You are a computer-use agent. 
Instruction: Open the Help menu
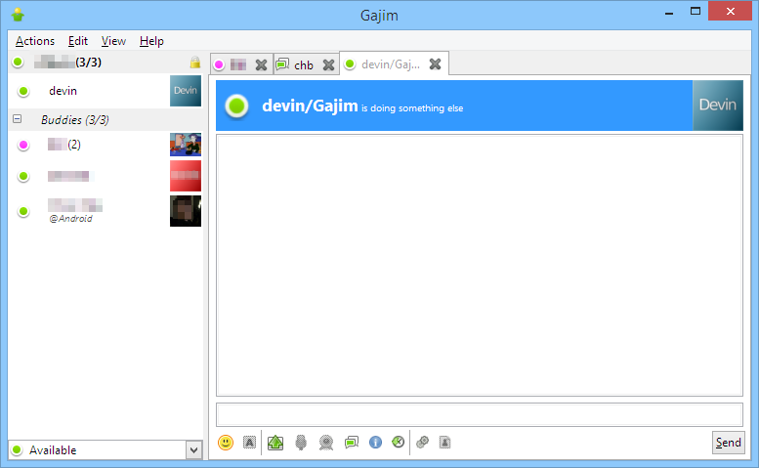coord(151,41)
